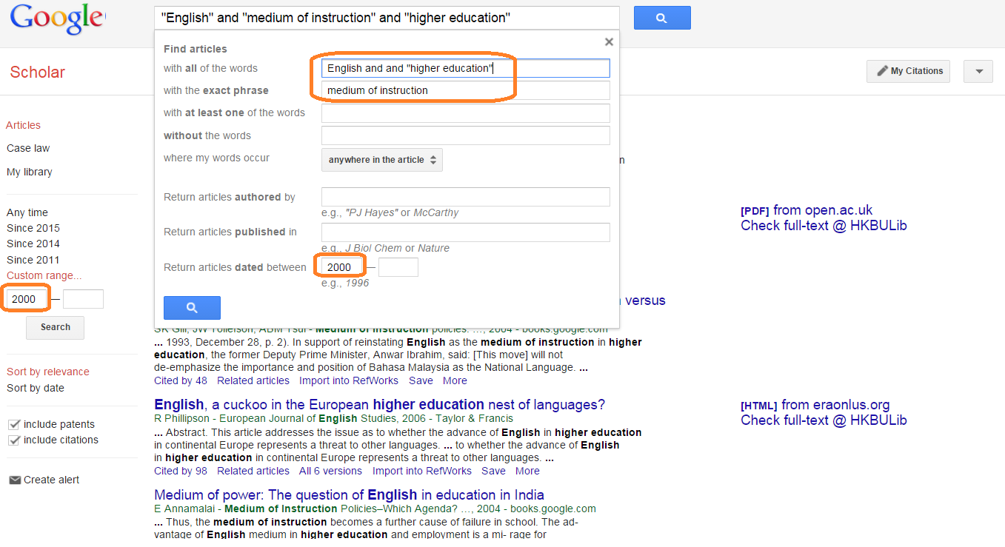Click the 'with all of the words' field
This screenshot has width=1005, height=547.
click(466, 68)
